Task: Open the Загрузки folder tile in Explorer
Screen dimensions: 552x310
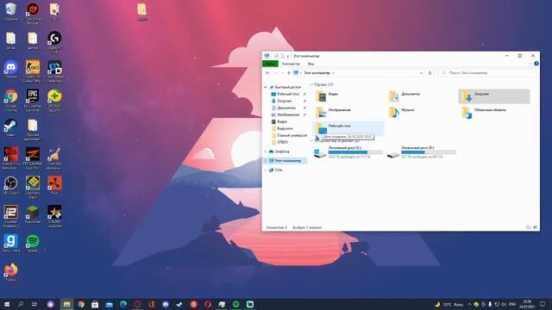Action: [494, 96]
